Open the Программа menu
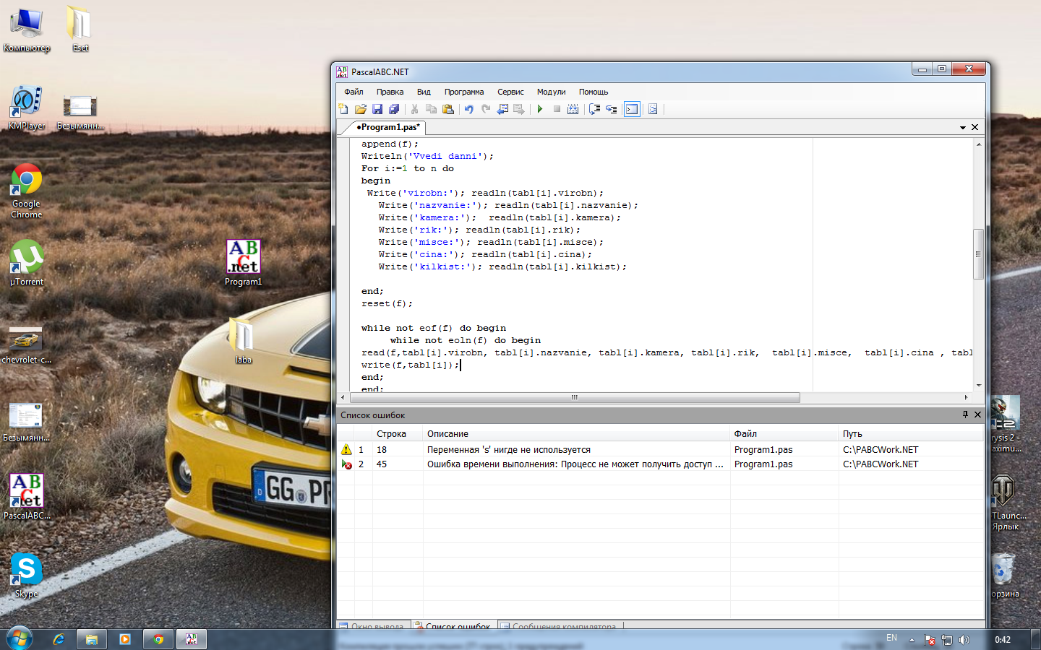The height and width of the screenshot is (650, 1041). 463,92
